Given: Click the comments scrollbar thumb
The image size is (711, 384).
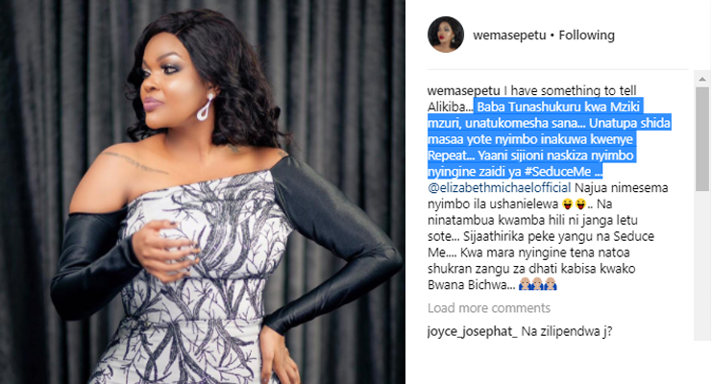Looking at the screenshot, I should click(702, 138).
